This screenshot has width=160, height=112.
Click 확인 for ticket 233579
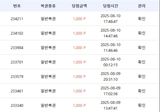coord(142,76)
